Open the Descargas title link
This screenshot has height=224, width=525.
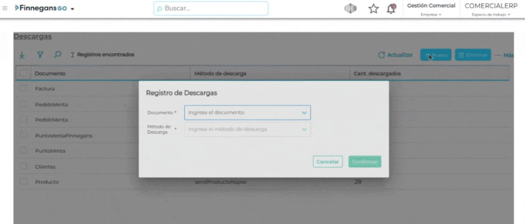click(32, 37)
